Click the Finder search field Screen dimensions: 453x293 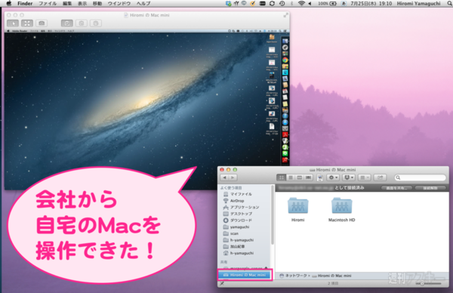click(421, 177)
